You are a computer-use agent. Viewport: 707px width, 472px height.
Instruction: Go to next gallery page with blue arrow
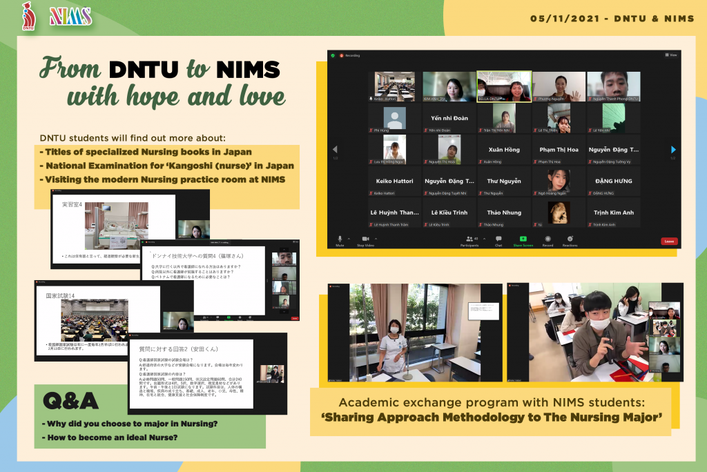point(673,149)
